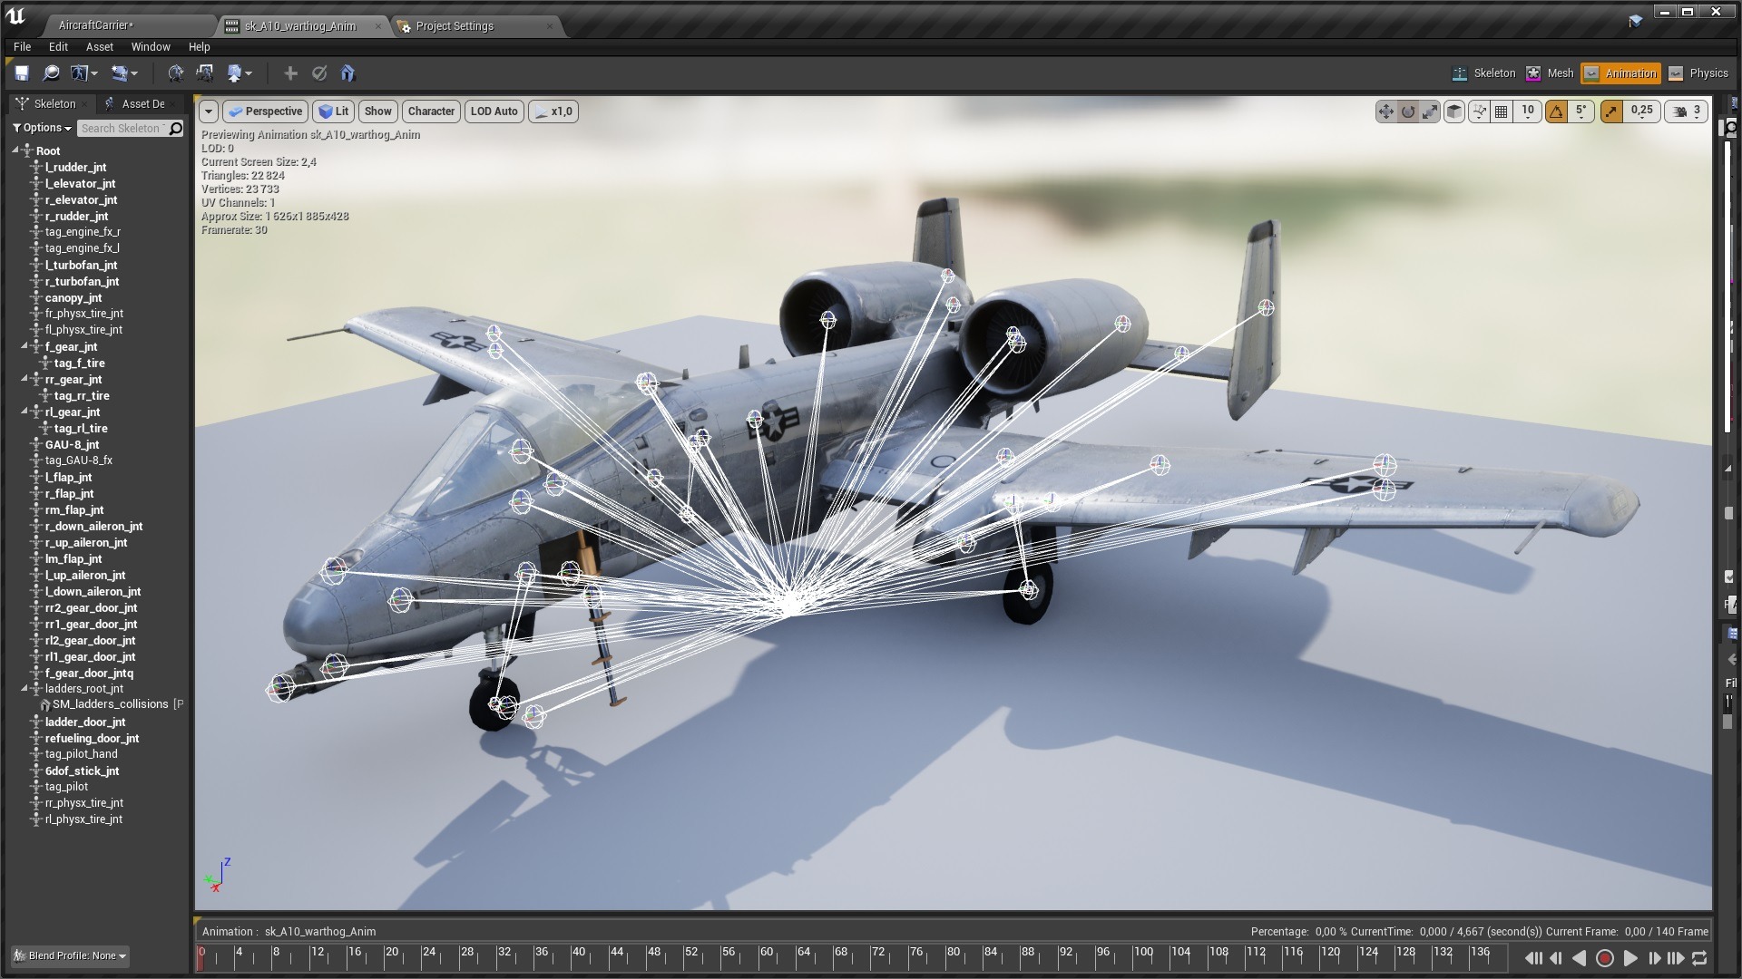The image size is (1742, 979).
Task: Toggle animation looping
Action: [x=1699, y=958]
